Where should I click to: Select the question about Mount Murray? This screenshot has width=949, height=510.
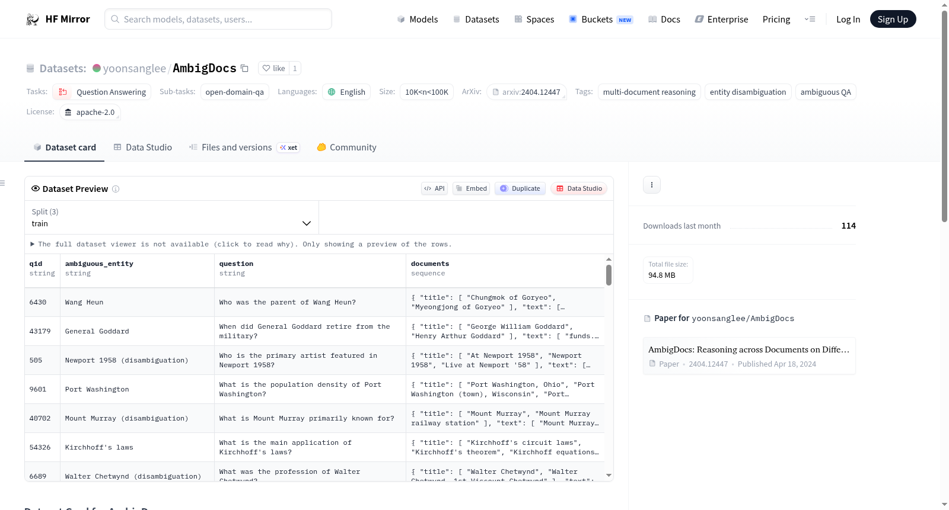(310, 418)
